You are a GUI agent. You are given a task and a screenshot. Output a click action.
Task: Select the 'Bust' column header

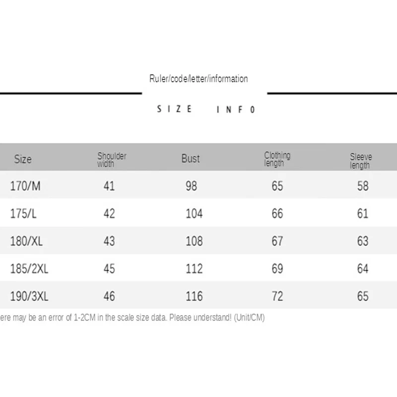191,159
